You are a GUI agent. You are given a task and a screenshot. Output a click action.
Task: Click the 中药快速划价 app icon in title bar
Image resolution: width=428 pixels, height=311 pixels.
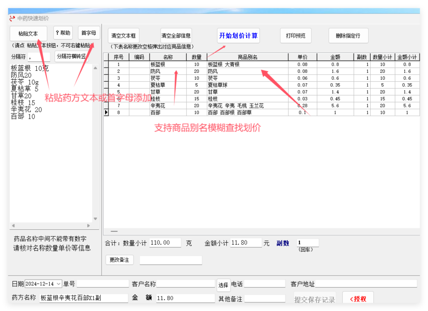tap(12, 18)
